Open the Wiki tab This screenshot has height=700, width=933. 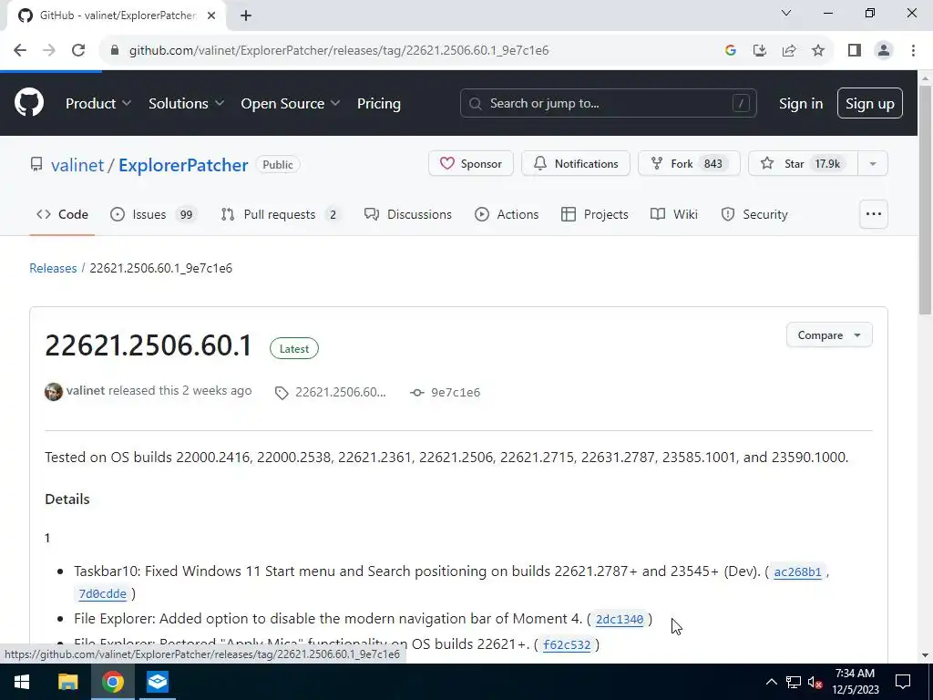click(x=674, y=214)
